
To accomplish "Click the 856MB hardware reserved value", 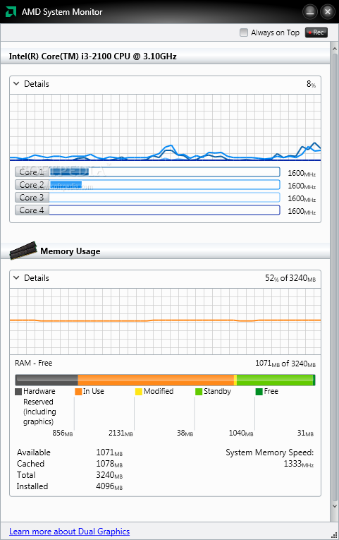I will pyautogui.click(x=63, y=433).
